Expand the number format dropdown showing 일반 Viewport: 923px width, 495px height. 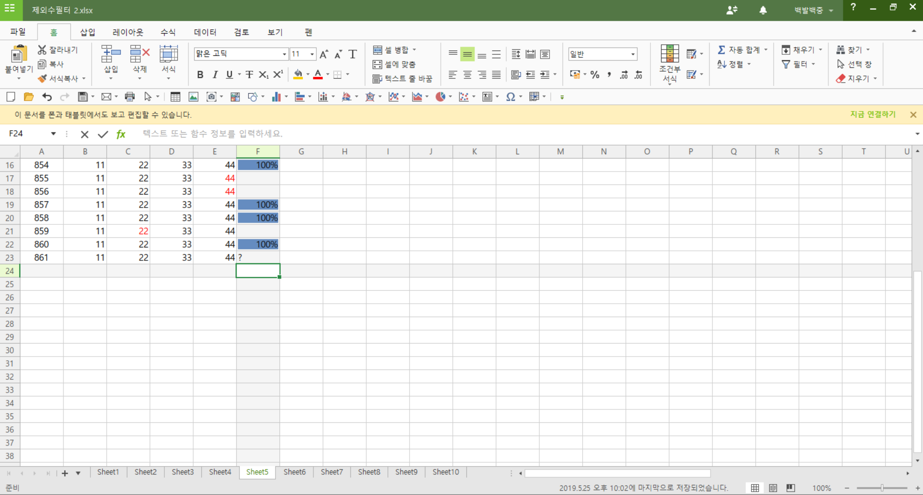click(x=633, y=54)
